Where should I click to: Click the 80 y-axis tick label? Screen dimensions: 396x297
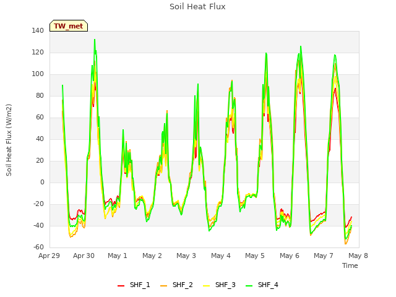tap(40, 96)
